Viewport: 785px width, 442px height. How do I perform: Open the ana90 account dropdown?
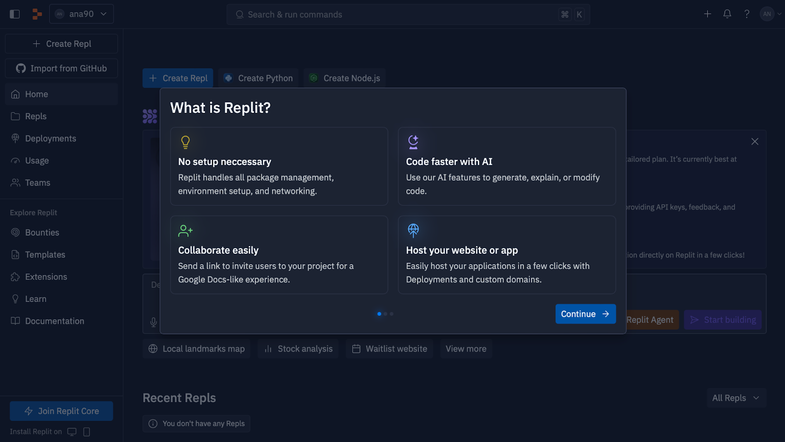point(81,14)
